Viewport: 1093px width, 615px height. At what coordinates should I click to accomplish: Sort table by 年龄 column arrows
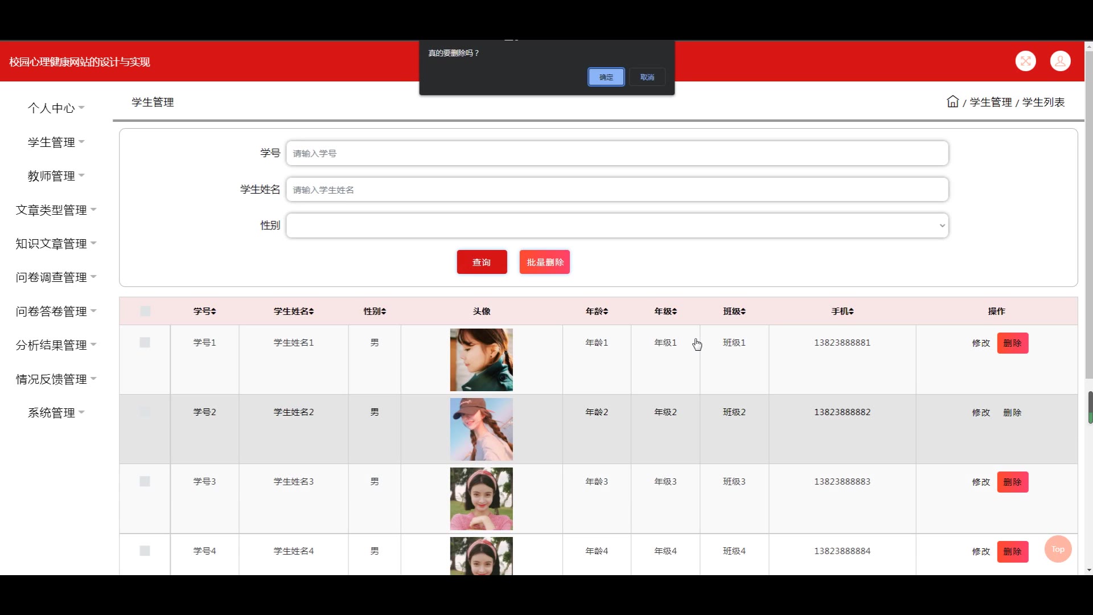click(605, 311)
